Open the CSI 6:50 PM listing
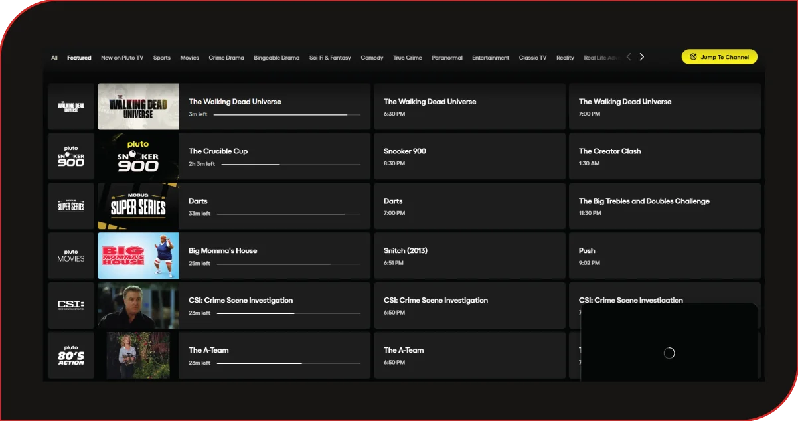This screenshot has height=421, width=798. pos(469,305)
